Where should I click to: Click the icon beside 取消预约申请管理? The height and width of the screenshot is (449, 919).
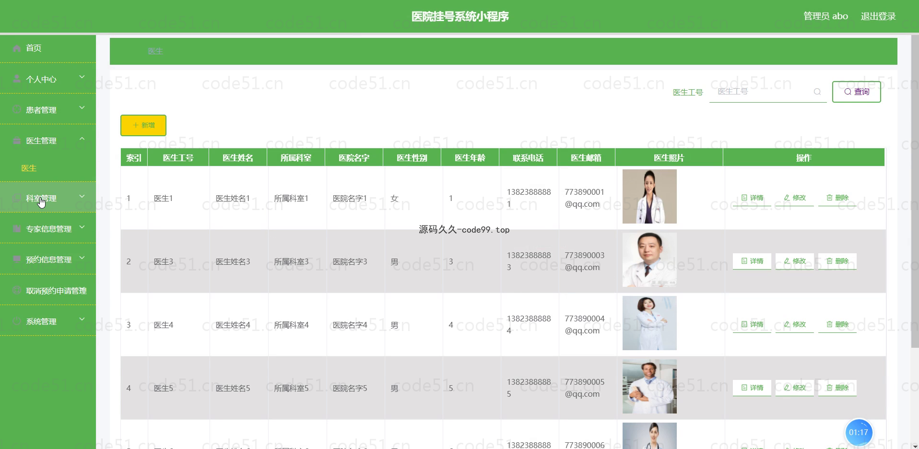pyautogui.click(x=17, y=290)
